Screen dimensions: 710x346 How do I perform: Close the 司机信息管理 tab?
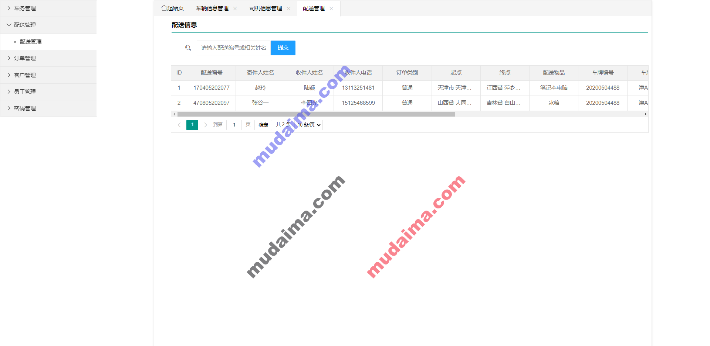[288, 8]
